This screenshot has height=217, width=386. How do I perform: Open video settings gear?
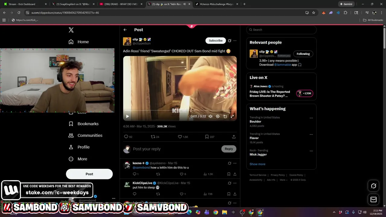coord(218,116)
